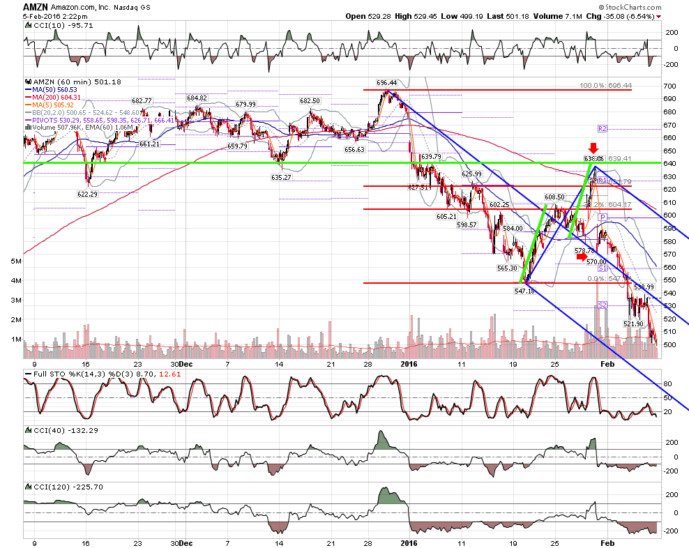Click the 608.50 price label
689x548 pixels.
point(554,197)
